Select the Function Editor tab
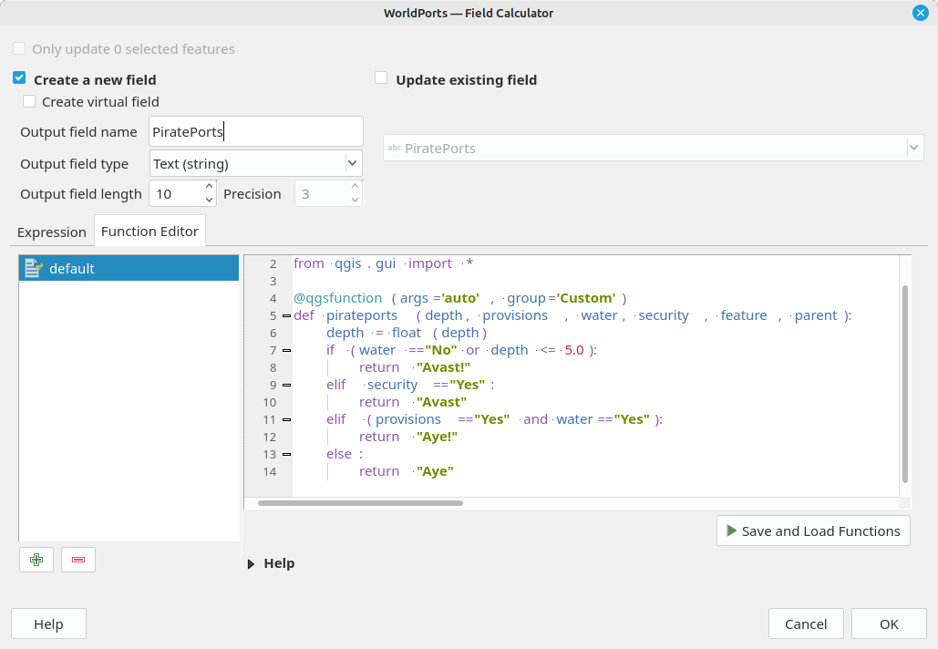 [x=149, y=232]
